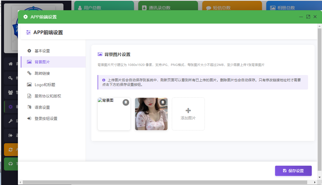The height and width of the screenshot is (185, 322).
Task: Click the horizontal scrollbar right arrow
Action: [315, 182]
